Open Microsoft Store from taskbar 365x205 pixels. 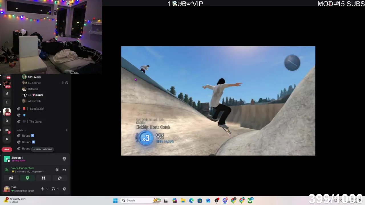click(200, 200)
